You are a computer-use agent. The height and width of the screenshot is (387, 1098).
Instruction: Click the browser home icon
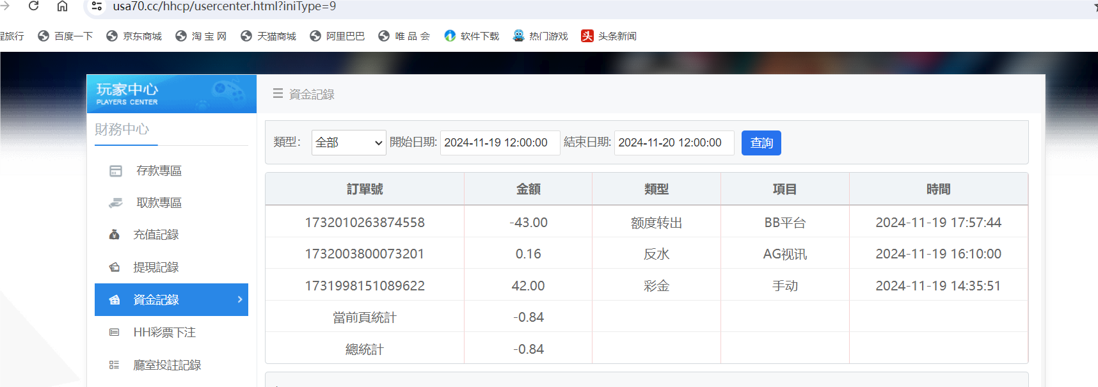point(62,6)
